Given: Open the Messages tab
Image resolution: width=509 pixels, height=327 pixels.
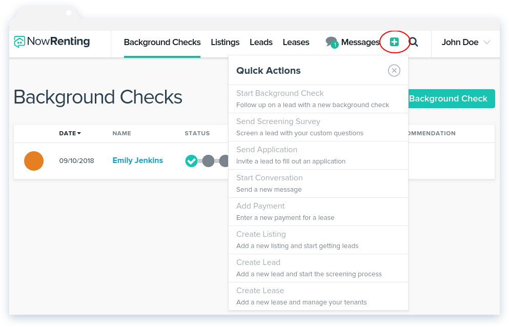Looking at the screenshot, I should pos(360,42).
